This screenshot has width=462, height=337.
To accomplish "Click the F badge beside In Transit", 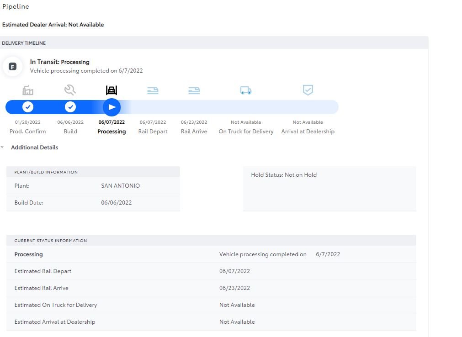I will click(x=12, y=67).
